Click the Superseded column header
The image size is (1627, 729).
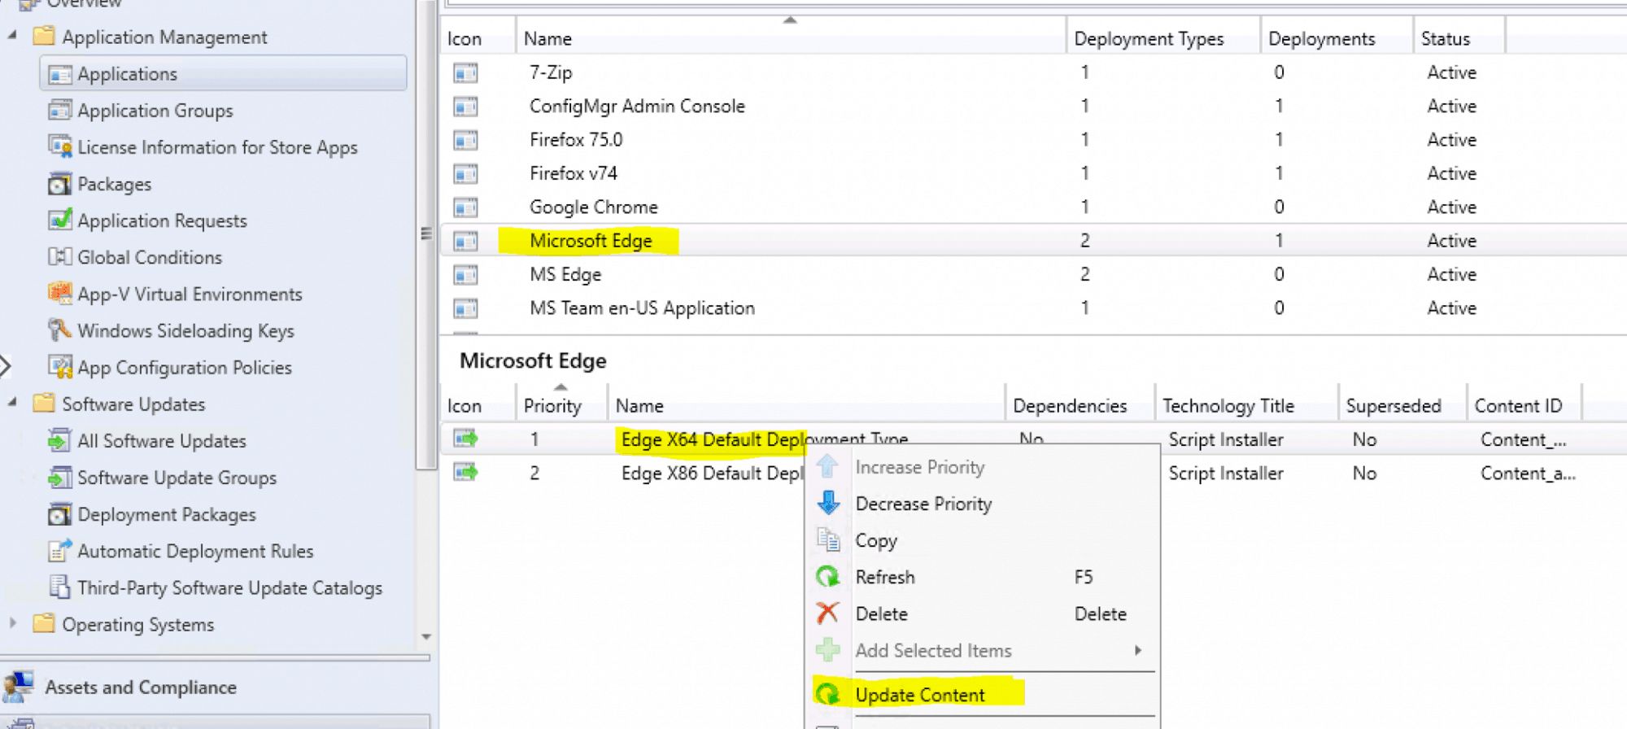[x=1402, y=405]
